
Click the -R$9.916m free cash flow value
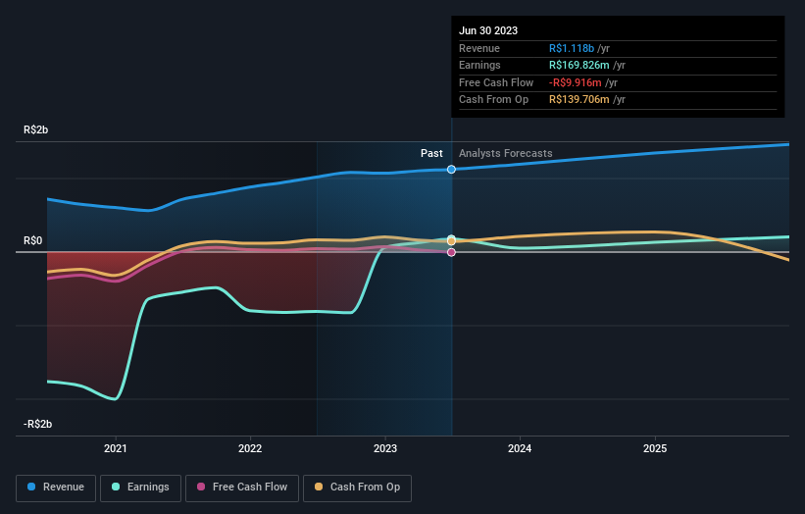[575, 82]
